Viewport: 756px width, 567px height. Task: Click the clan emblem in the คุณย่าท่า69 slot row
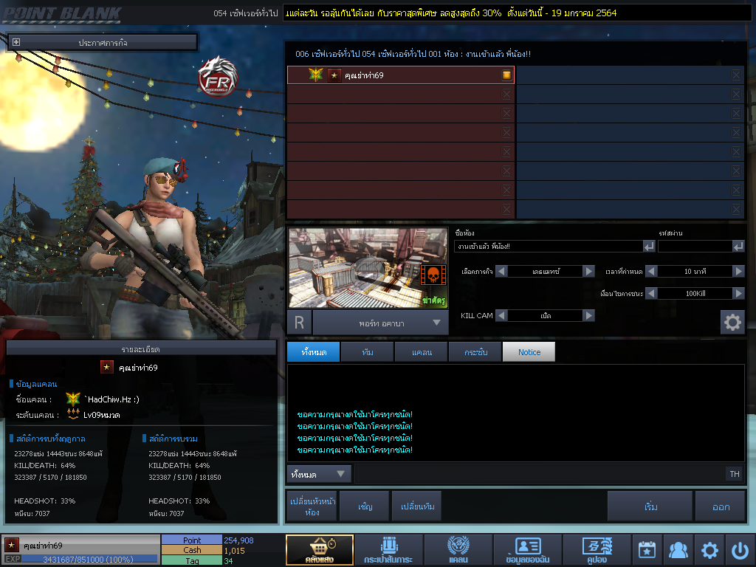pos(316,75)
